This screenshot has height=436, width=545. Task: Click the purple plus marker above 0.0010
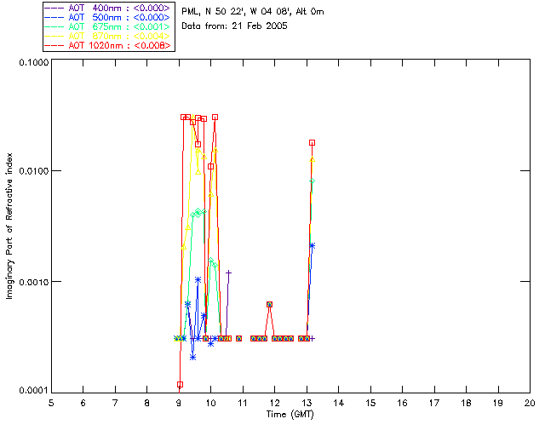228,273
